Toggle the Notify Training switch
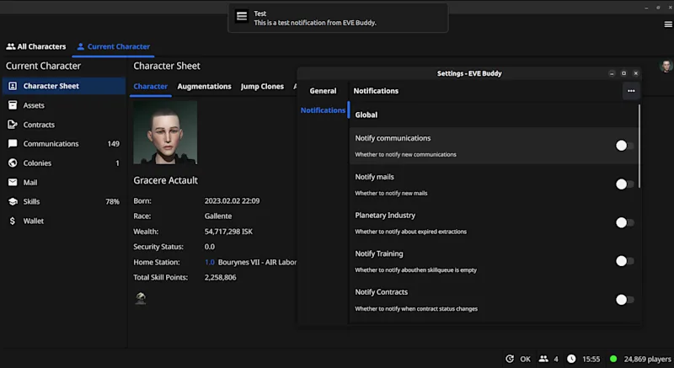Screen dimensions: 674x368 pyautogui.click(x=624, y=261)
